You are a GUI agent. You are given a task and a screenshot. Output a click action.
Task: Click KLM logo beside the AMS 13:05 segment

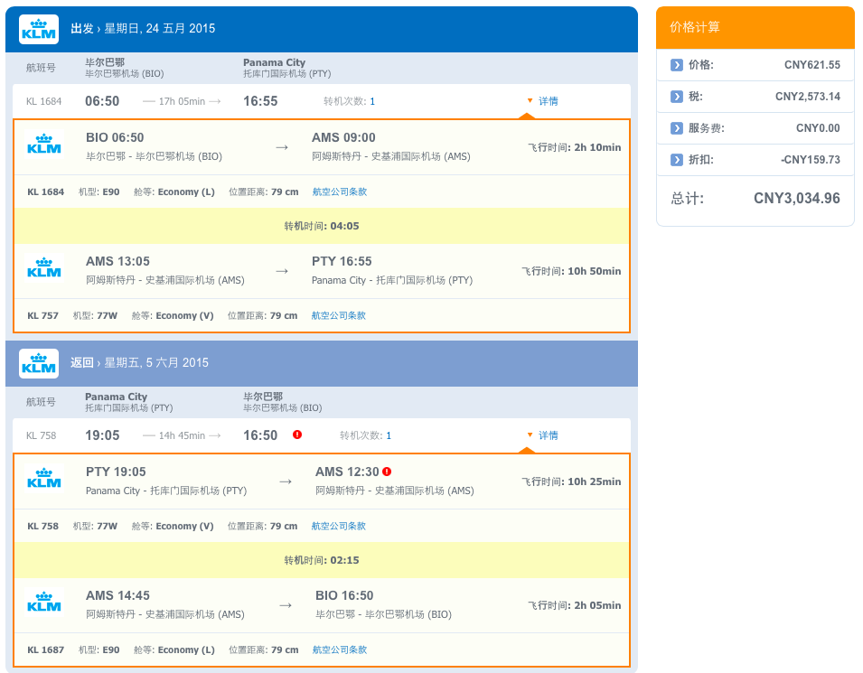coord(44,268)
